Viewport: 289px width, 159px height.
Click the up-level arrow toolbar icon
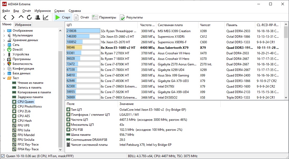[x=21, y=17]
